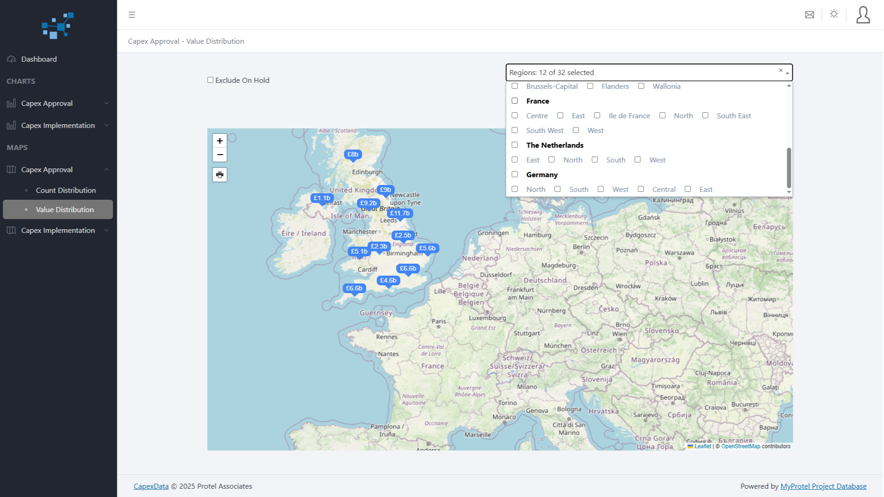Click the £1.1b map marker
This screenshot has width=884, height=497.
point(322,198)
